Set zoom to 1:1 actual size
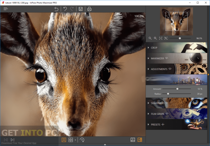210x146 pixels. coord(161,38)
